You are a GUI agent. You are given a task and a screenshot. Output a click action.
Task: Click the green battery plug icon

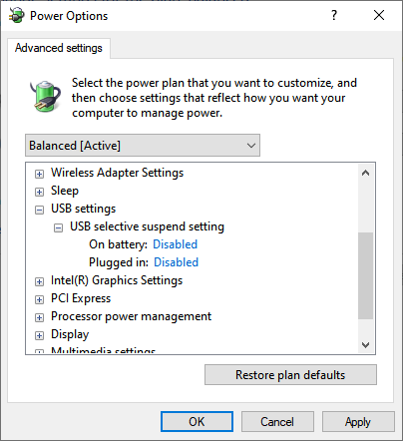45,97
